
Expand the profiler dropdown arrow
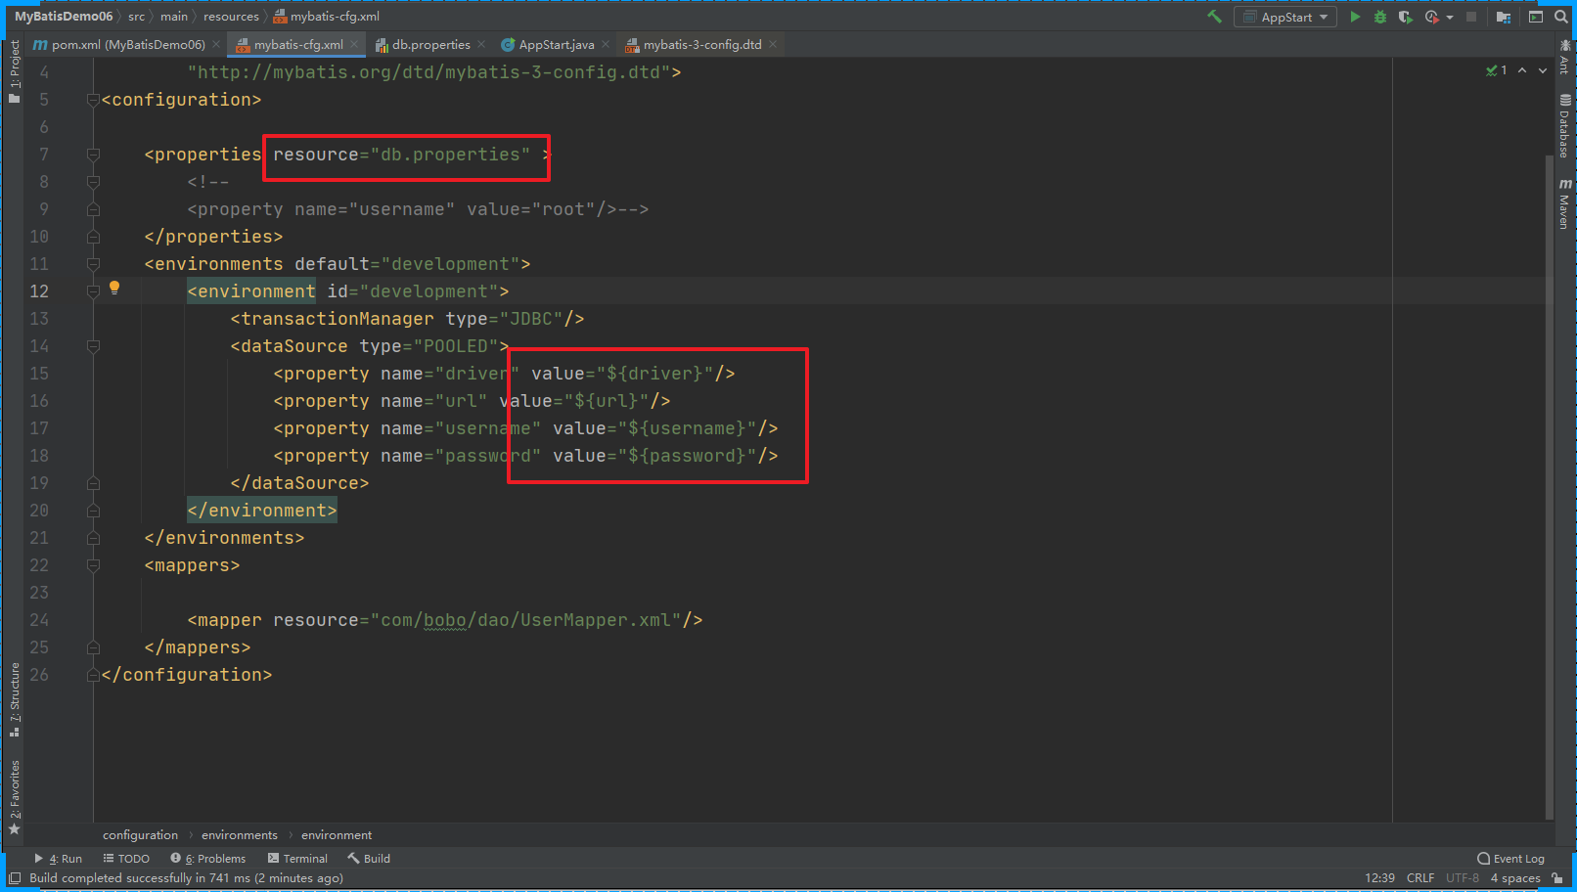[x=1450, y=18]
